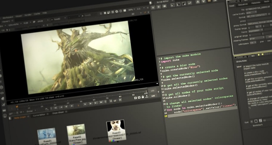Image resolution: width=272 pixels, height=145 pixels.
Task: Select the Metadata tab in Read properties
Action: [256, 3]
